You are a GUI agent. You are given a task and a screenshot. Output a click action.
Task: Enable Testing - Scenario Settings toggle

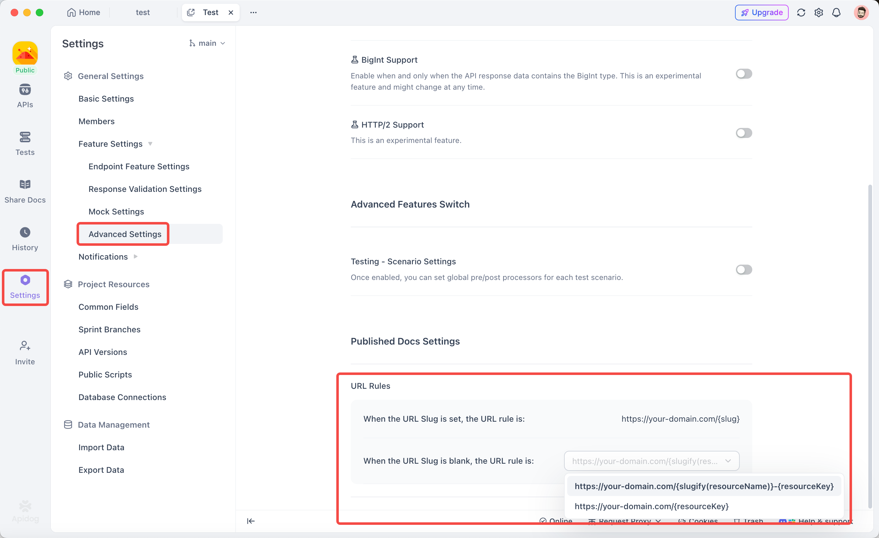point(744,270)
